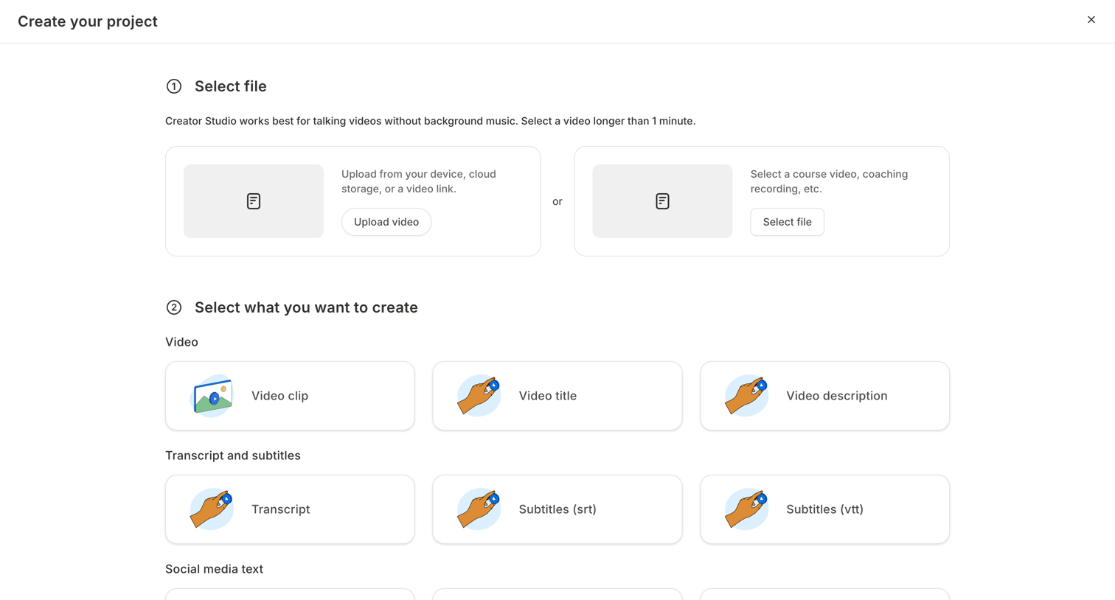The height and width of the screenshot is (600, 1115).
Task: Click the step 1 circled number icon
Action: point(174,86)
